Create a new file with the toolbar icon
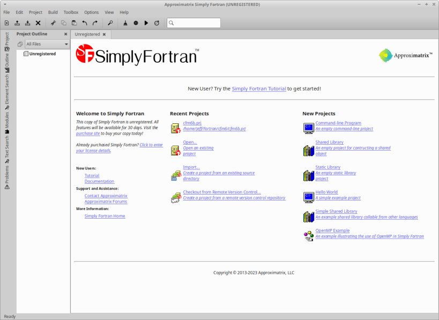Viewport: 439px width, 320px height. coord(7,23)
